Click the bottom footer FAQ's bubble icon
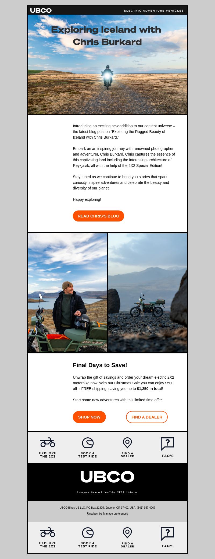Screen dimensions: 215x559 click(x=167, y=534)
